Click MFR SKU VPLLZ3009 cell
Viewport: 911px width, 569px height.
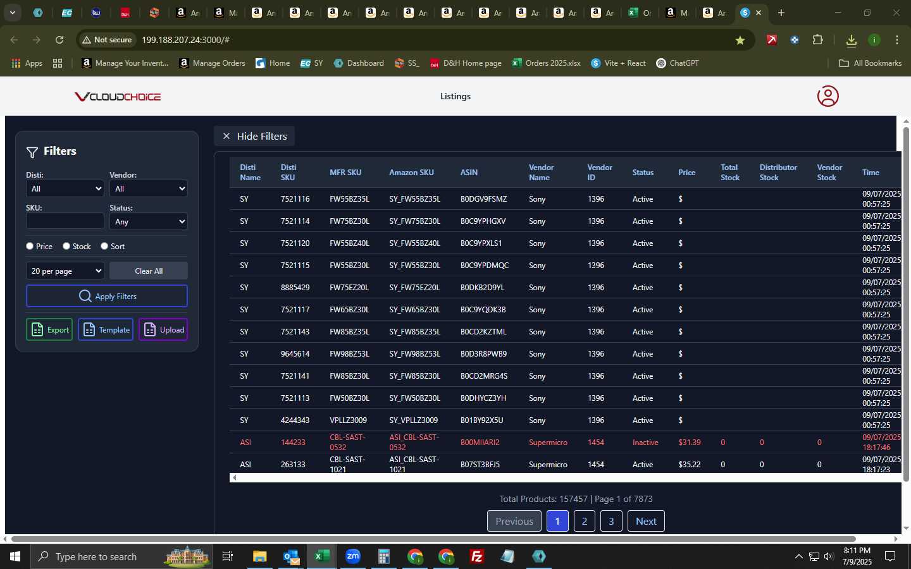348,420
